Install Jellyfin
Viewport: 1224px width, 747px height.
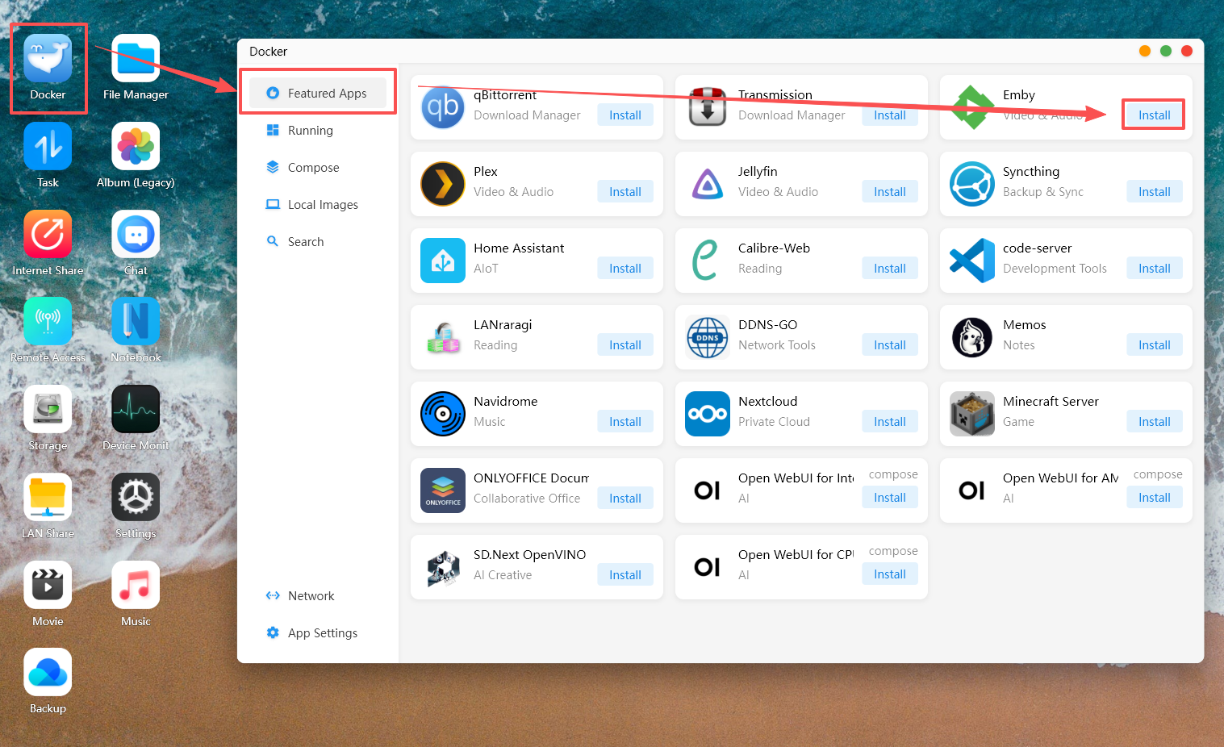point(890,191)
